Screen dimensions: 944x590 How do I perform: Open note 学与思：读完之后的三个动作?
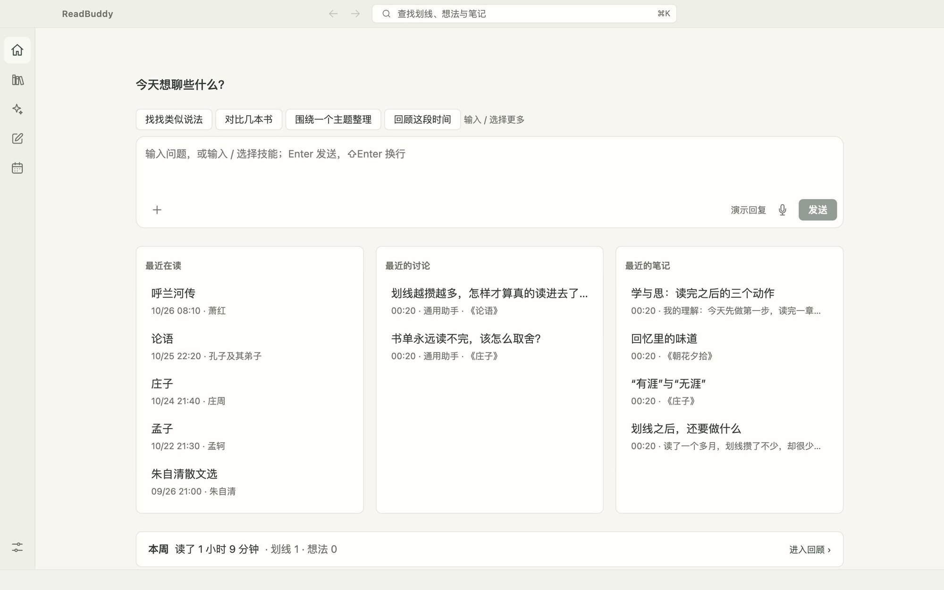point(729,301)
